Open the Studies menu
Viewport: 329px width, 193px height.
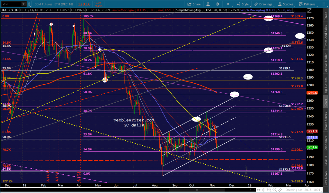point(285,4)
